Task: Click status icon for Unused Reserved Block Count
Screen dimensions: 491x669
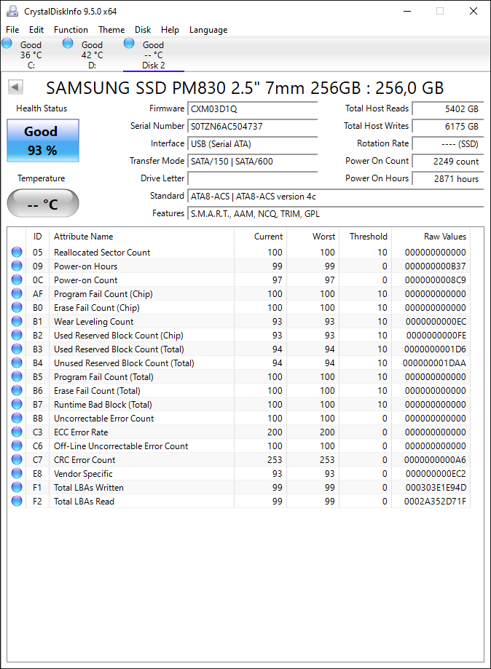Action: click(17, 363)
